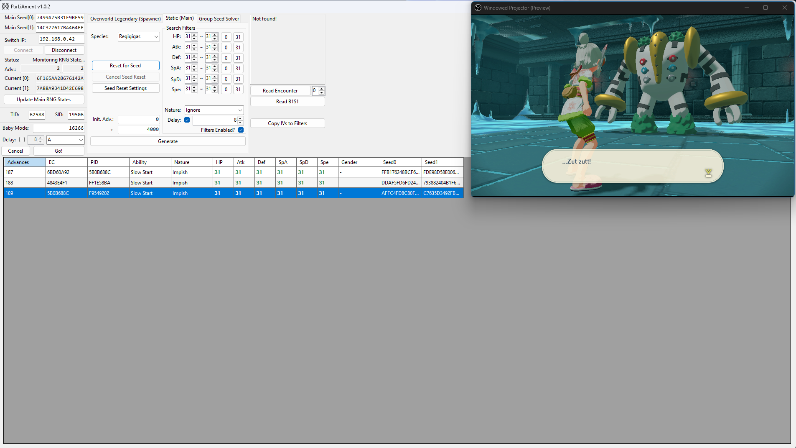
Task: Click the advances range field showing 4000
Action: (x=139, y=130)
